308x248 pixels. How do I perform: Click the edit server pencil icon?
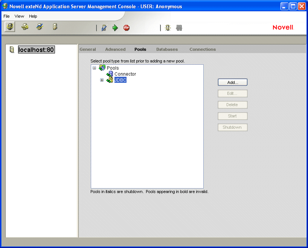(x=104, y=28)
